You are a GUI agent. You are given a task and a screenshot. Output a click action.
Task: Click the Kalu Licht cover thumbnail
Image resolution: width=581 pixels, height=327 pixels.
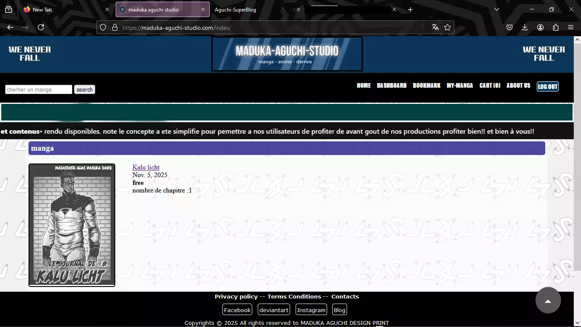click(x=72, y=225)
